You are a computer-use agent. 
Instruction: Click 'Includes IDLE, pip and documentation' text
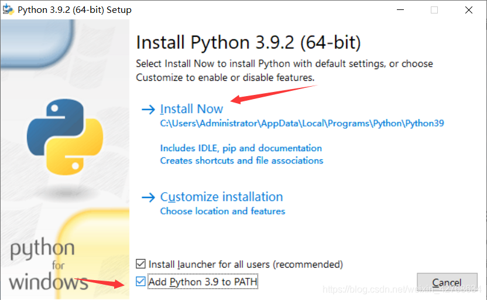pyautogui.click(x=241, y=148)
